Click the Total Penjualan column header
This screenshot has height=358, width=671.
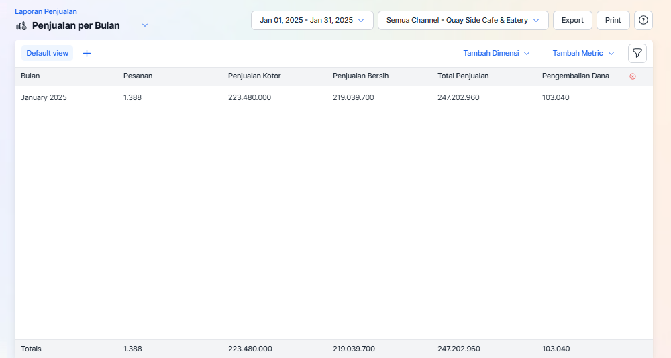pyautogui.click(x=463, y=76)
